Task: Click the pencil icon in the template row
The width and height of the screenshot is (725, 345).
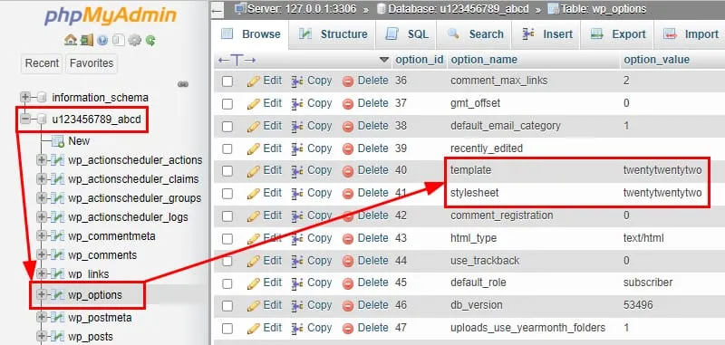Action: click(x=254, y=171)
